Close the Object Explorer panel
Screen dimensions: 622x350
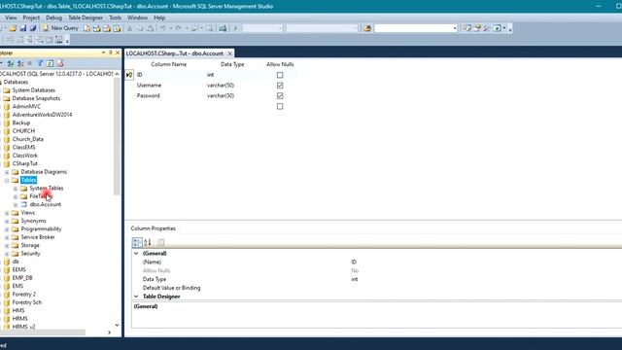click(x=118, y=52)
